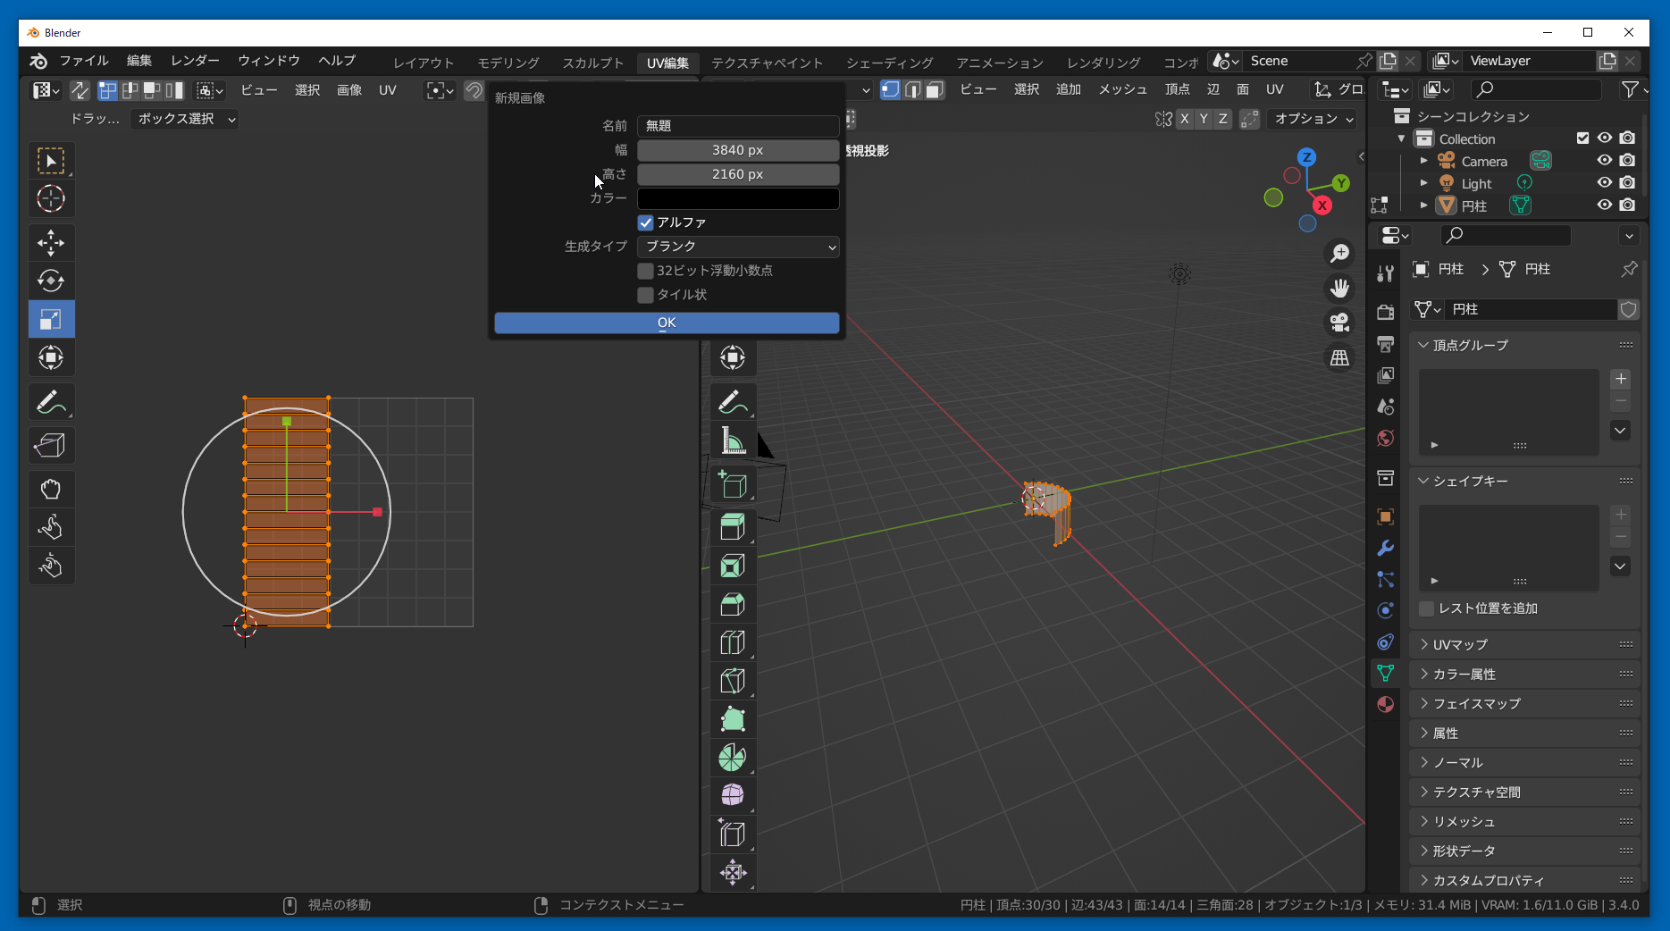
Task: Enable the タイル状 checkbox
Action: pos(645,295)
